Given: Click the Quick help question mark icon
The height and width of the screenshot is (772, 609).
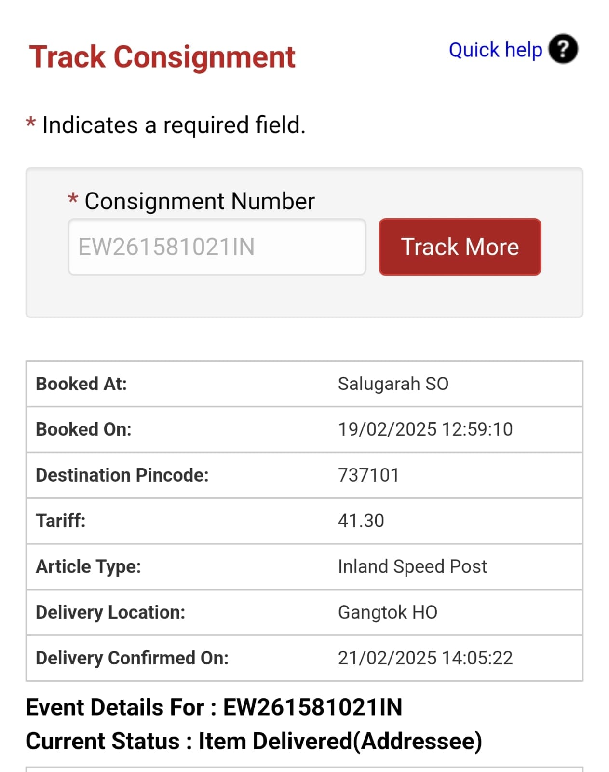Looking at the screenshot, I should point(563,49).
